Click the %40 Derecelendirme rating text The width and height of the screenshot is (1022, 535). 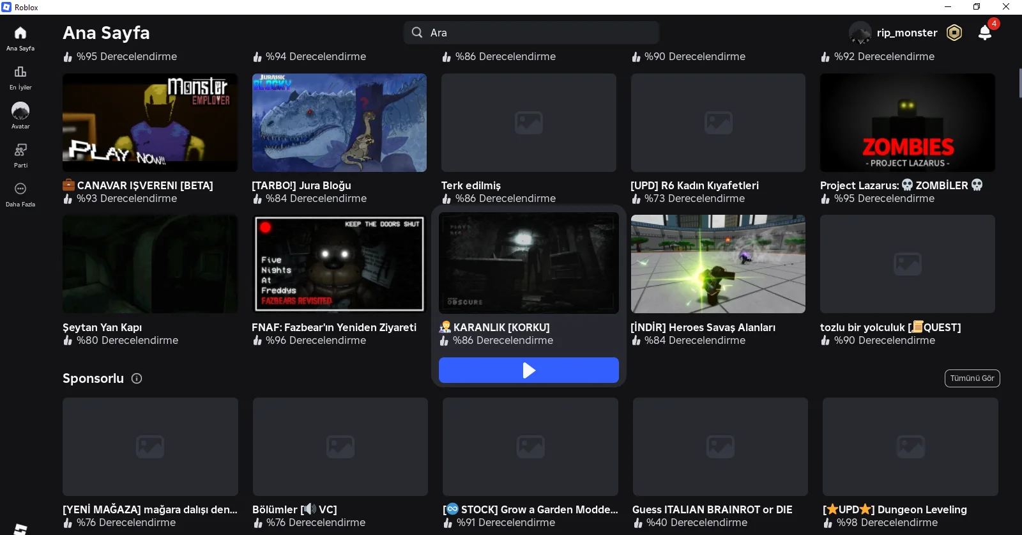click(x=697, y=523)
